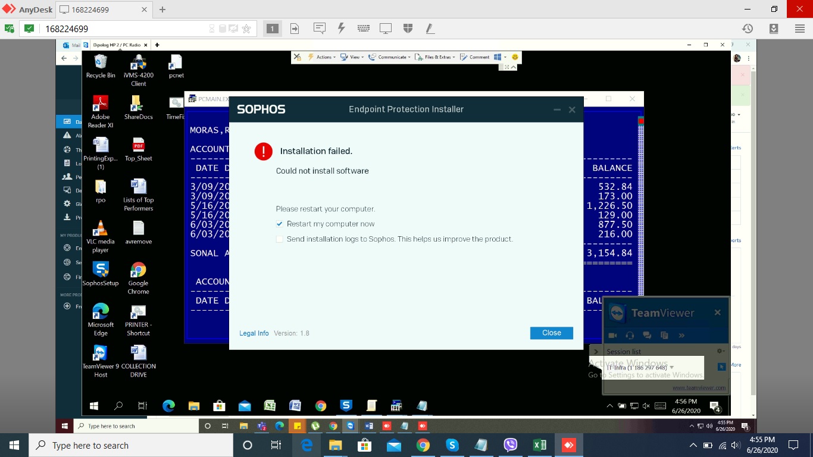
Task: Click Excel icon in local taskbar
Action: point(539,445)
